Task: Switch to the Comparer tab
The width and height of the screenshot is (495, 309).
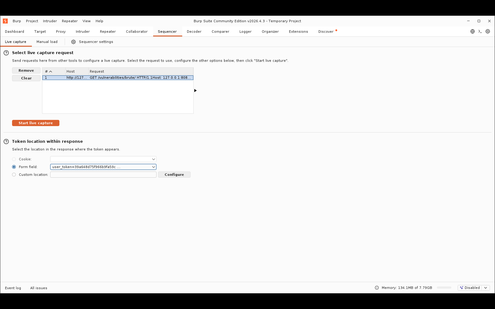Action: coord(220,32)
